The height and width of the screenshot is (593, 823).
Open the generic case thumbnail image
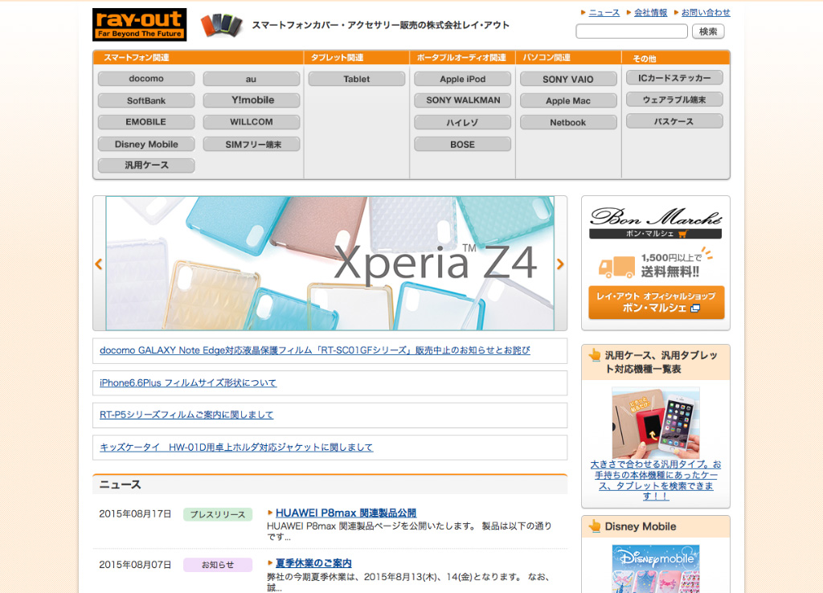655,422
